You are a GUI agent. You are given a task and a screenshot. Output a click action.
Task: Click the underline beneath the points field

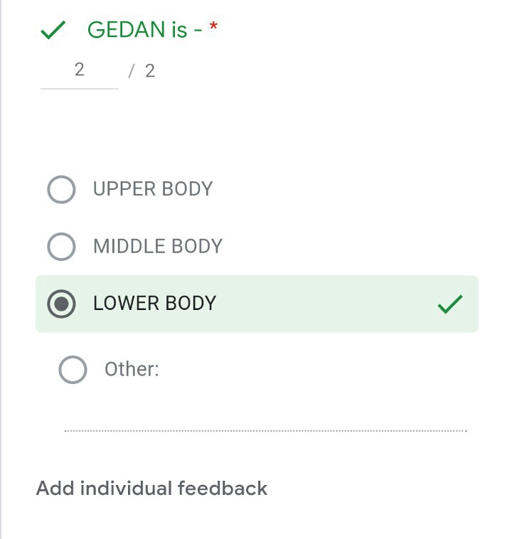pyautogui.click(x=79, y=88)
